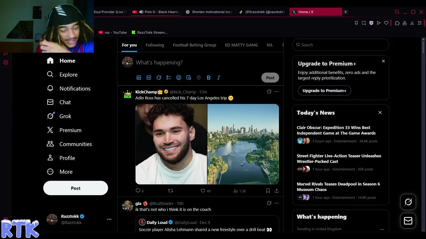Open the browser bookmarks heart icon

[386, 23]
